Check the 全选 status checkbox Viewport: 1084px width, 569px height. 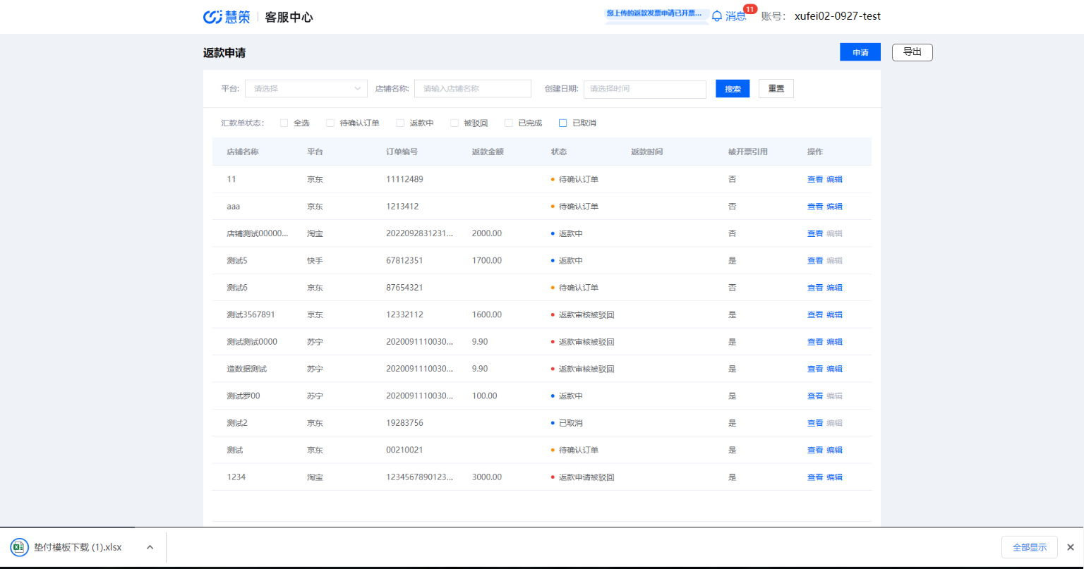tap(284, 123)
